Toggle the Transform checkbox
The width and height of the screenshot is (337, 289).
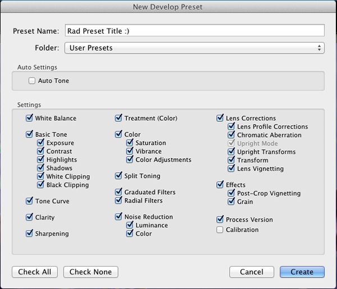tap(231, 160)
